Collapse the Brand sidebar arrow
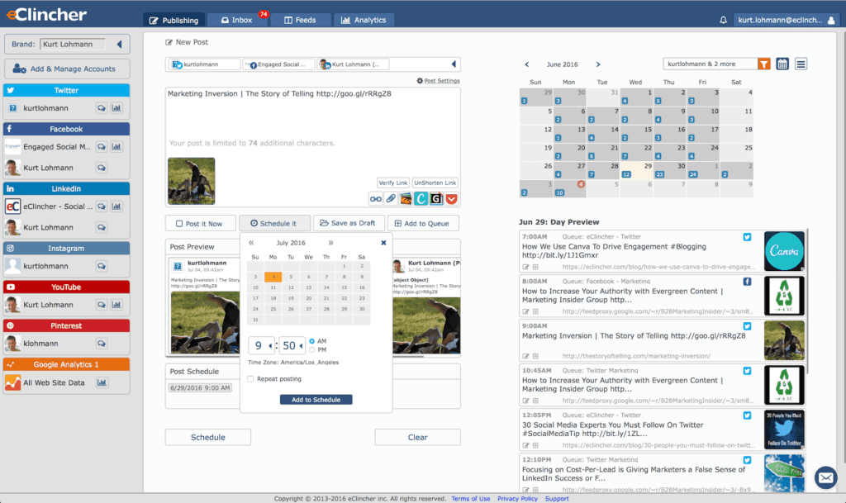The height and width of the screenshot is (503, 846). [x=119, y=45]
